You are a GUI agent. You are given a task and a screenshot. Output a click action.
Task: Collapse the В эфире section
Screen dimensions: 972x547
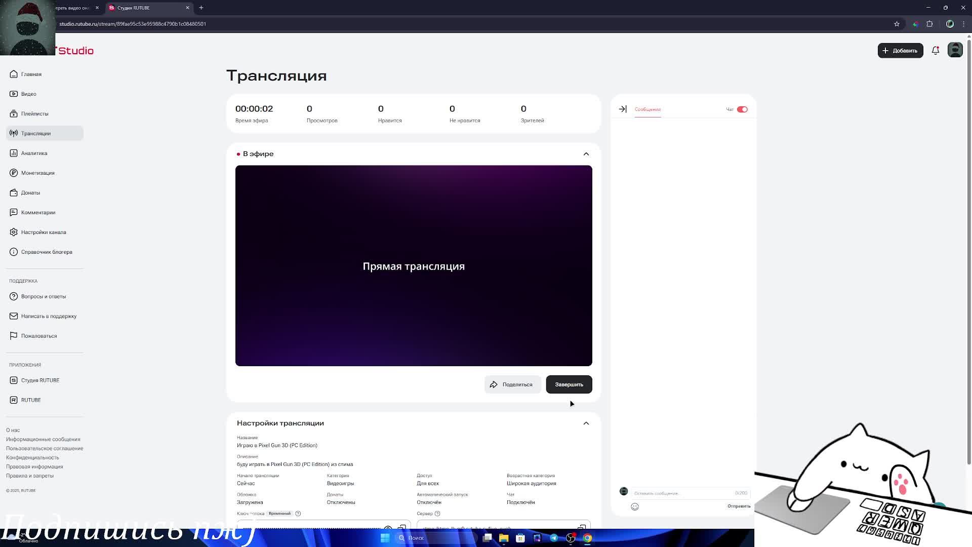tap(586, 154)
